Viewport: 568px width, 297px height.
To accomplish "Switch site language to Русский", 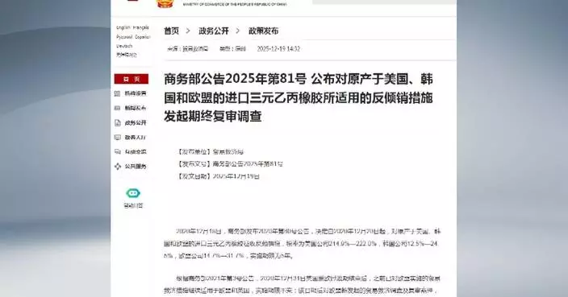I will pyautogui.click(x=124, y=37).
